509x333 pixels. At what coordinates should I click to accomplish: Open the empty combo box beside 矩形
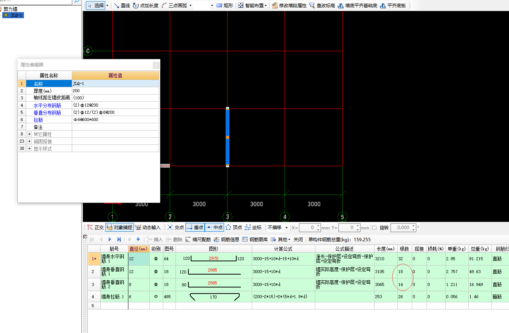tap(204, 6)
